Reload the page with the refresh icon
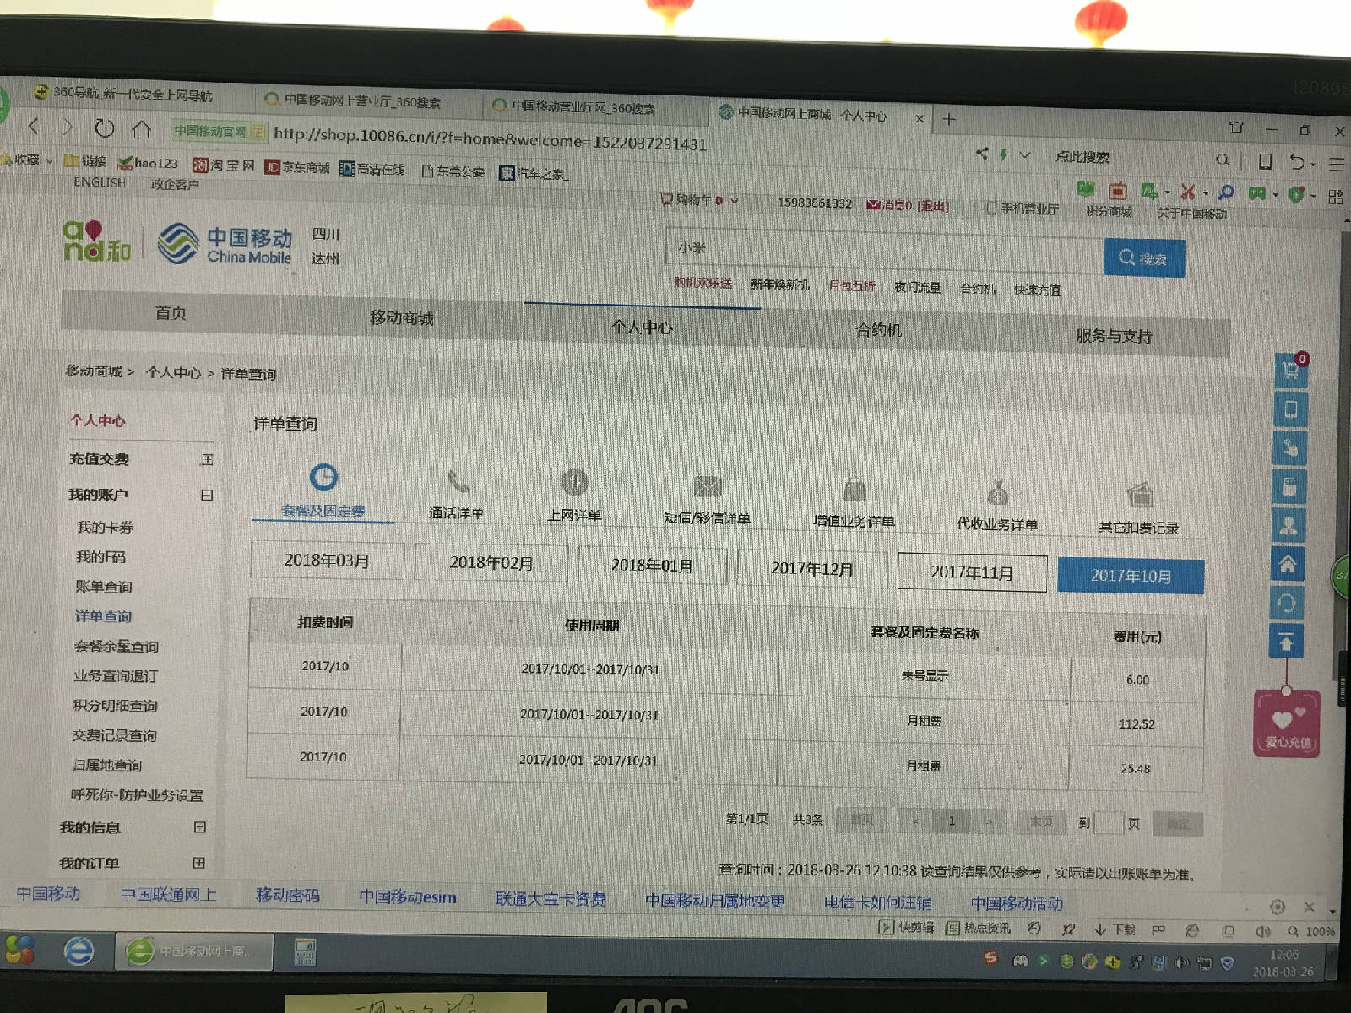 (x=104, y=128)
